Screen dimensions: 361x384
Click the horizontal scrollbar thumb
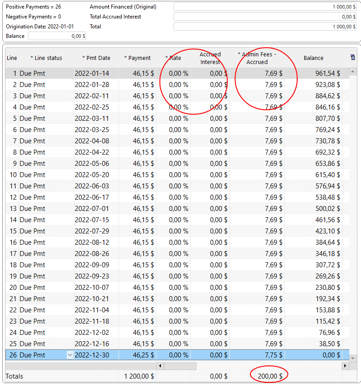click(x=180, y=366)
